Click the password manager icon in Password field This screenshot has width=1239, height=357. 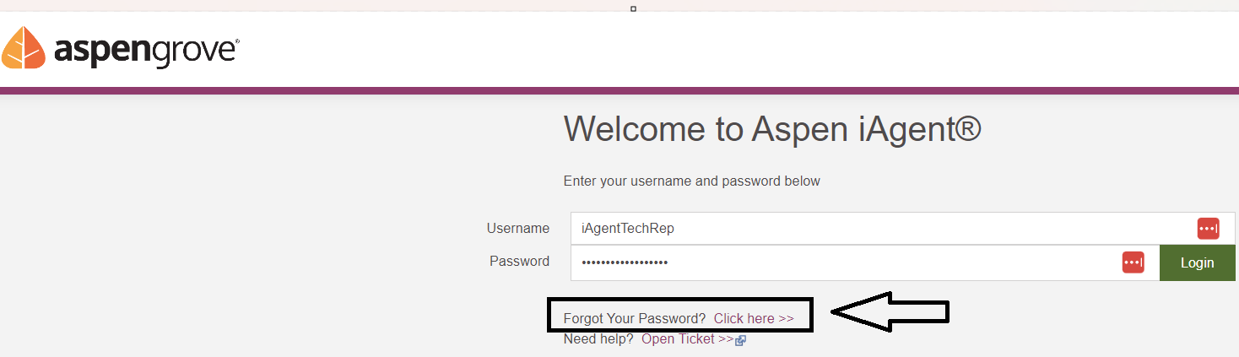click(1133, 262)
